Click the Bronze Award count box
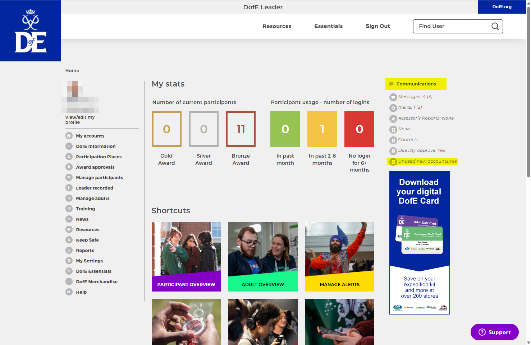Screen dimensions: 531x345 click(x=241, y=129)
